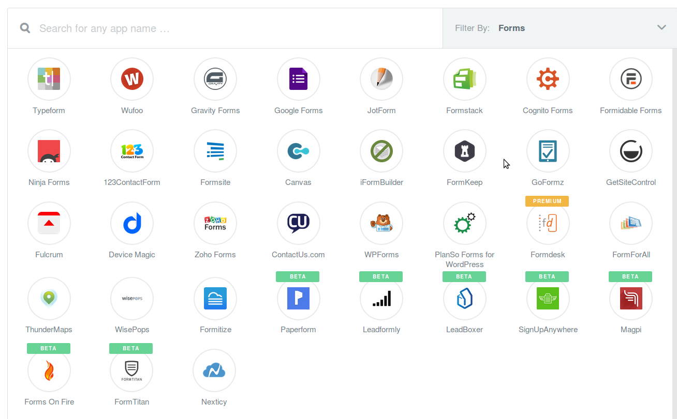Click the BETA badge above FormTitan
This screenshot has height=419, width=677.
(x=131, y=348)
